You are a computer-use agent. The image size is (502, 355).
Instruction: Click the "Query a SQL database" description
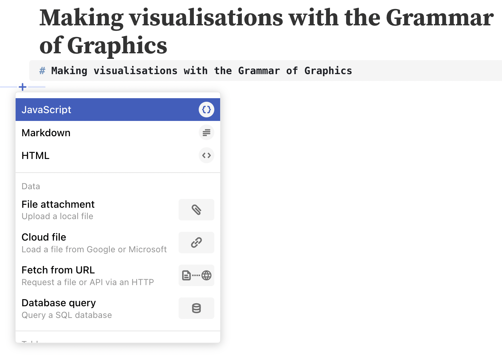[x=67, y=315]
